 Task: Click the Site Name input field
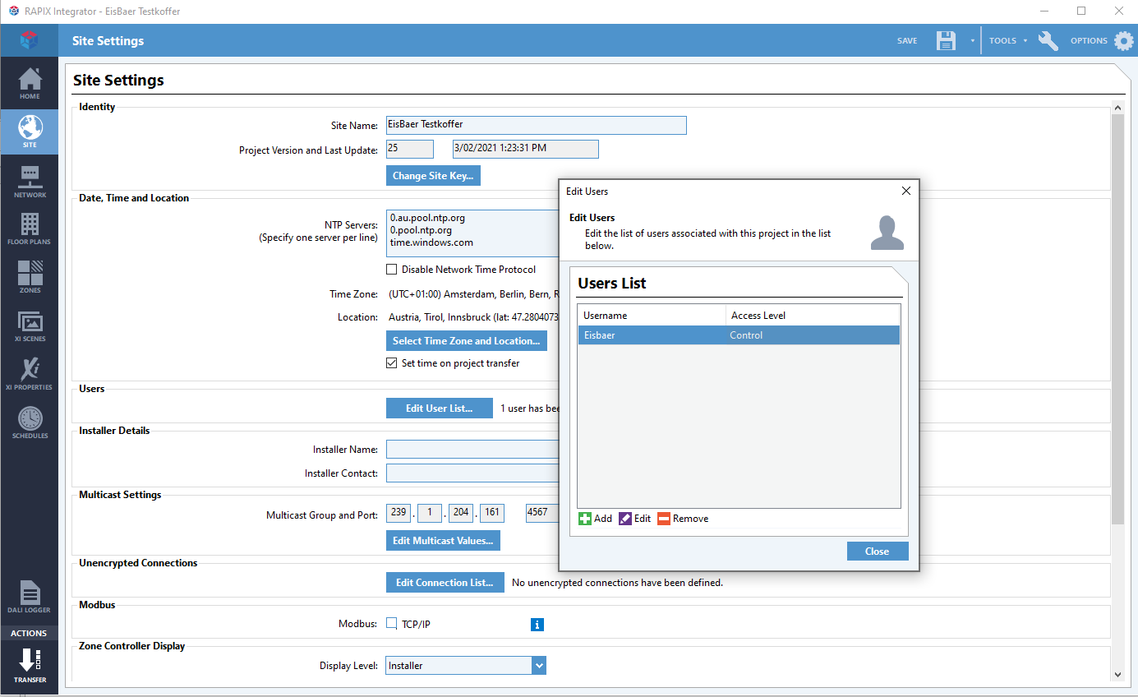pos(536,125)
